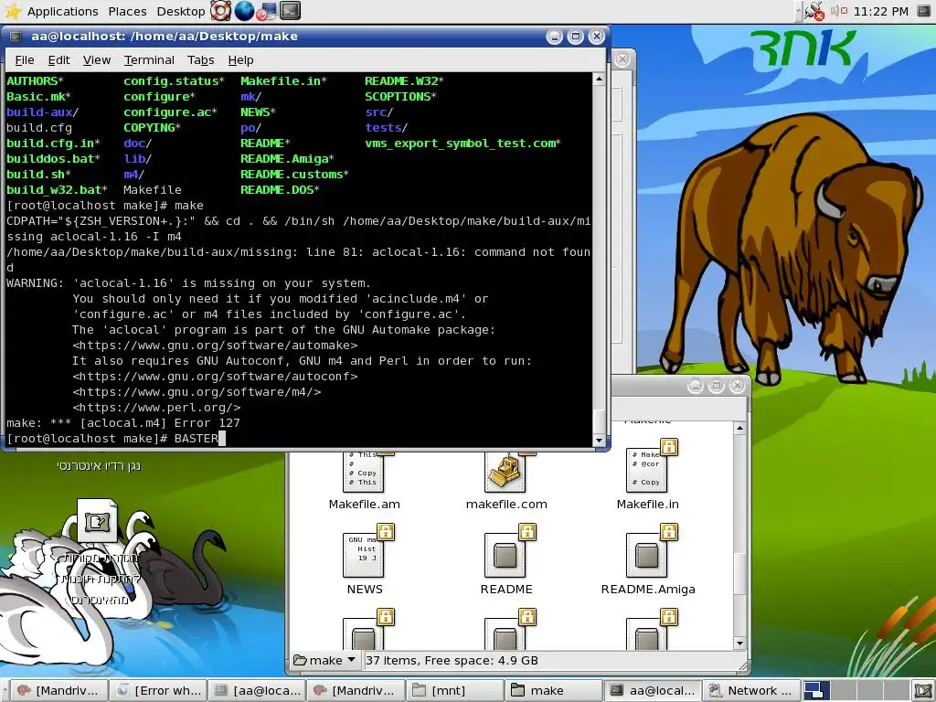Click file manager scrollbar down arrow
Screen dimensions: 936x702
pos(739,643)
